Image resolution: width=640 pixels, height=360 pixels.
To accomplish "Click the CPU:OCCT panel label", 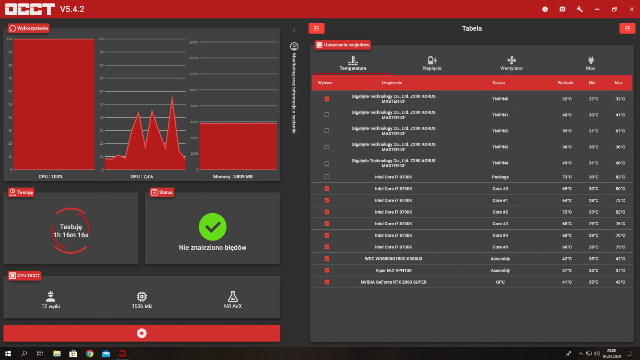I will 25,276.
